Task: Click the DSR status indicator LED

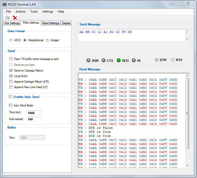Action: point(88,60)
